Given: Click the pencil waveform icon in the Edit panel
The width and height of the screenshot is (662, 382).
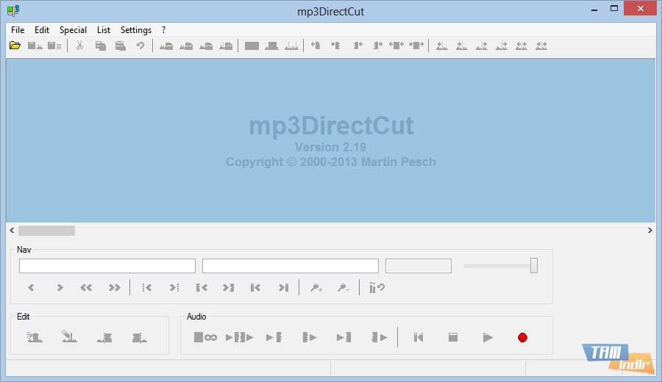Looking at the screenshot, I should click(x=69, y=336).
